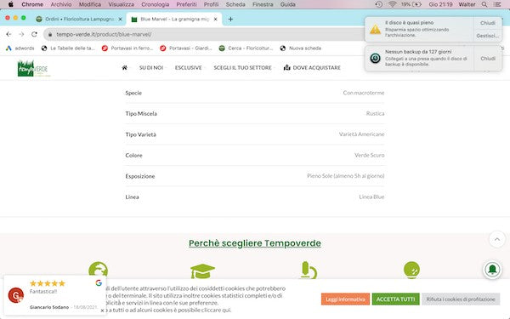Click the 'Verde Scuro' colore value
This screenshot has width=510, height=319.
coord(370,155)
